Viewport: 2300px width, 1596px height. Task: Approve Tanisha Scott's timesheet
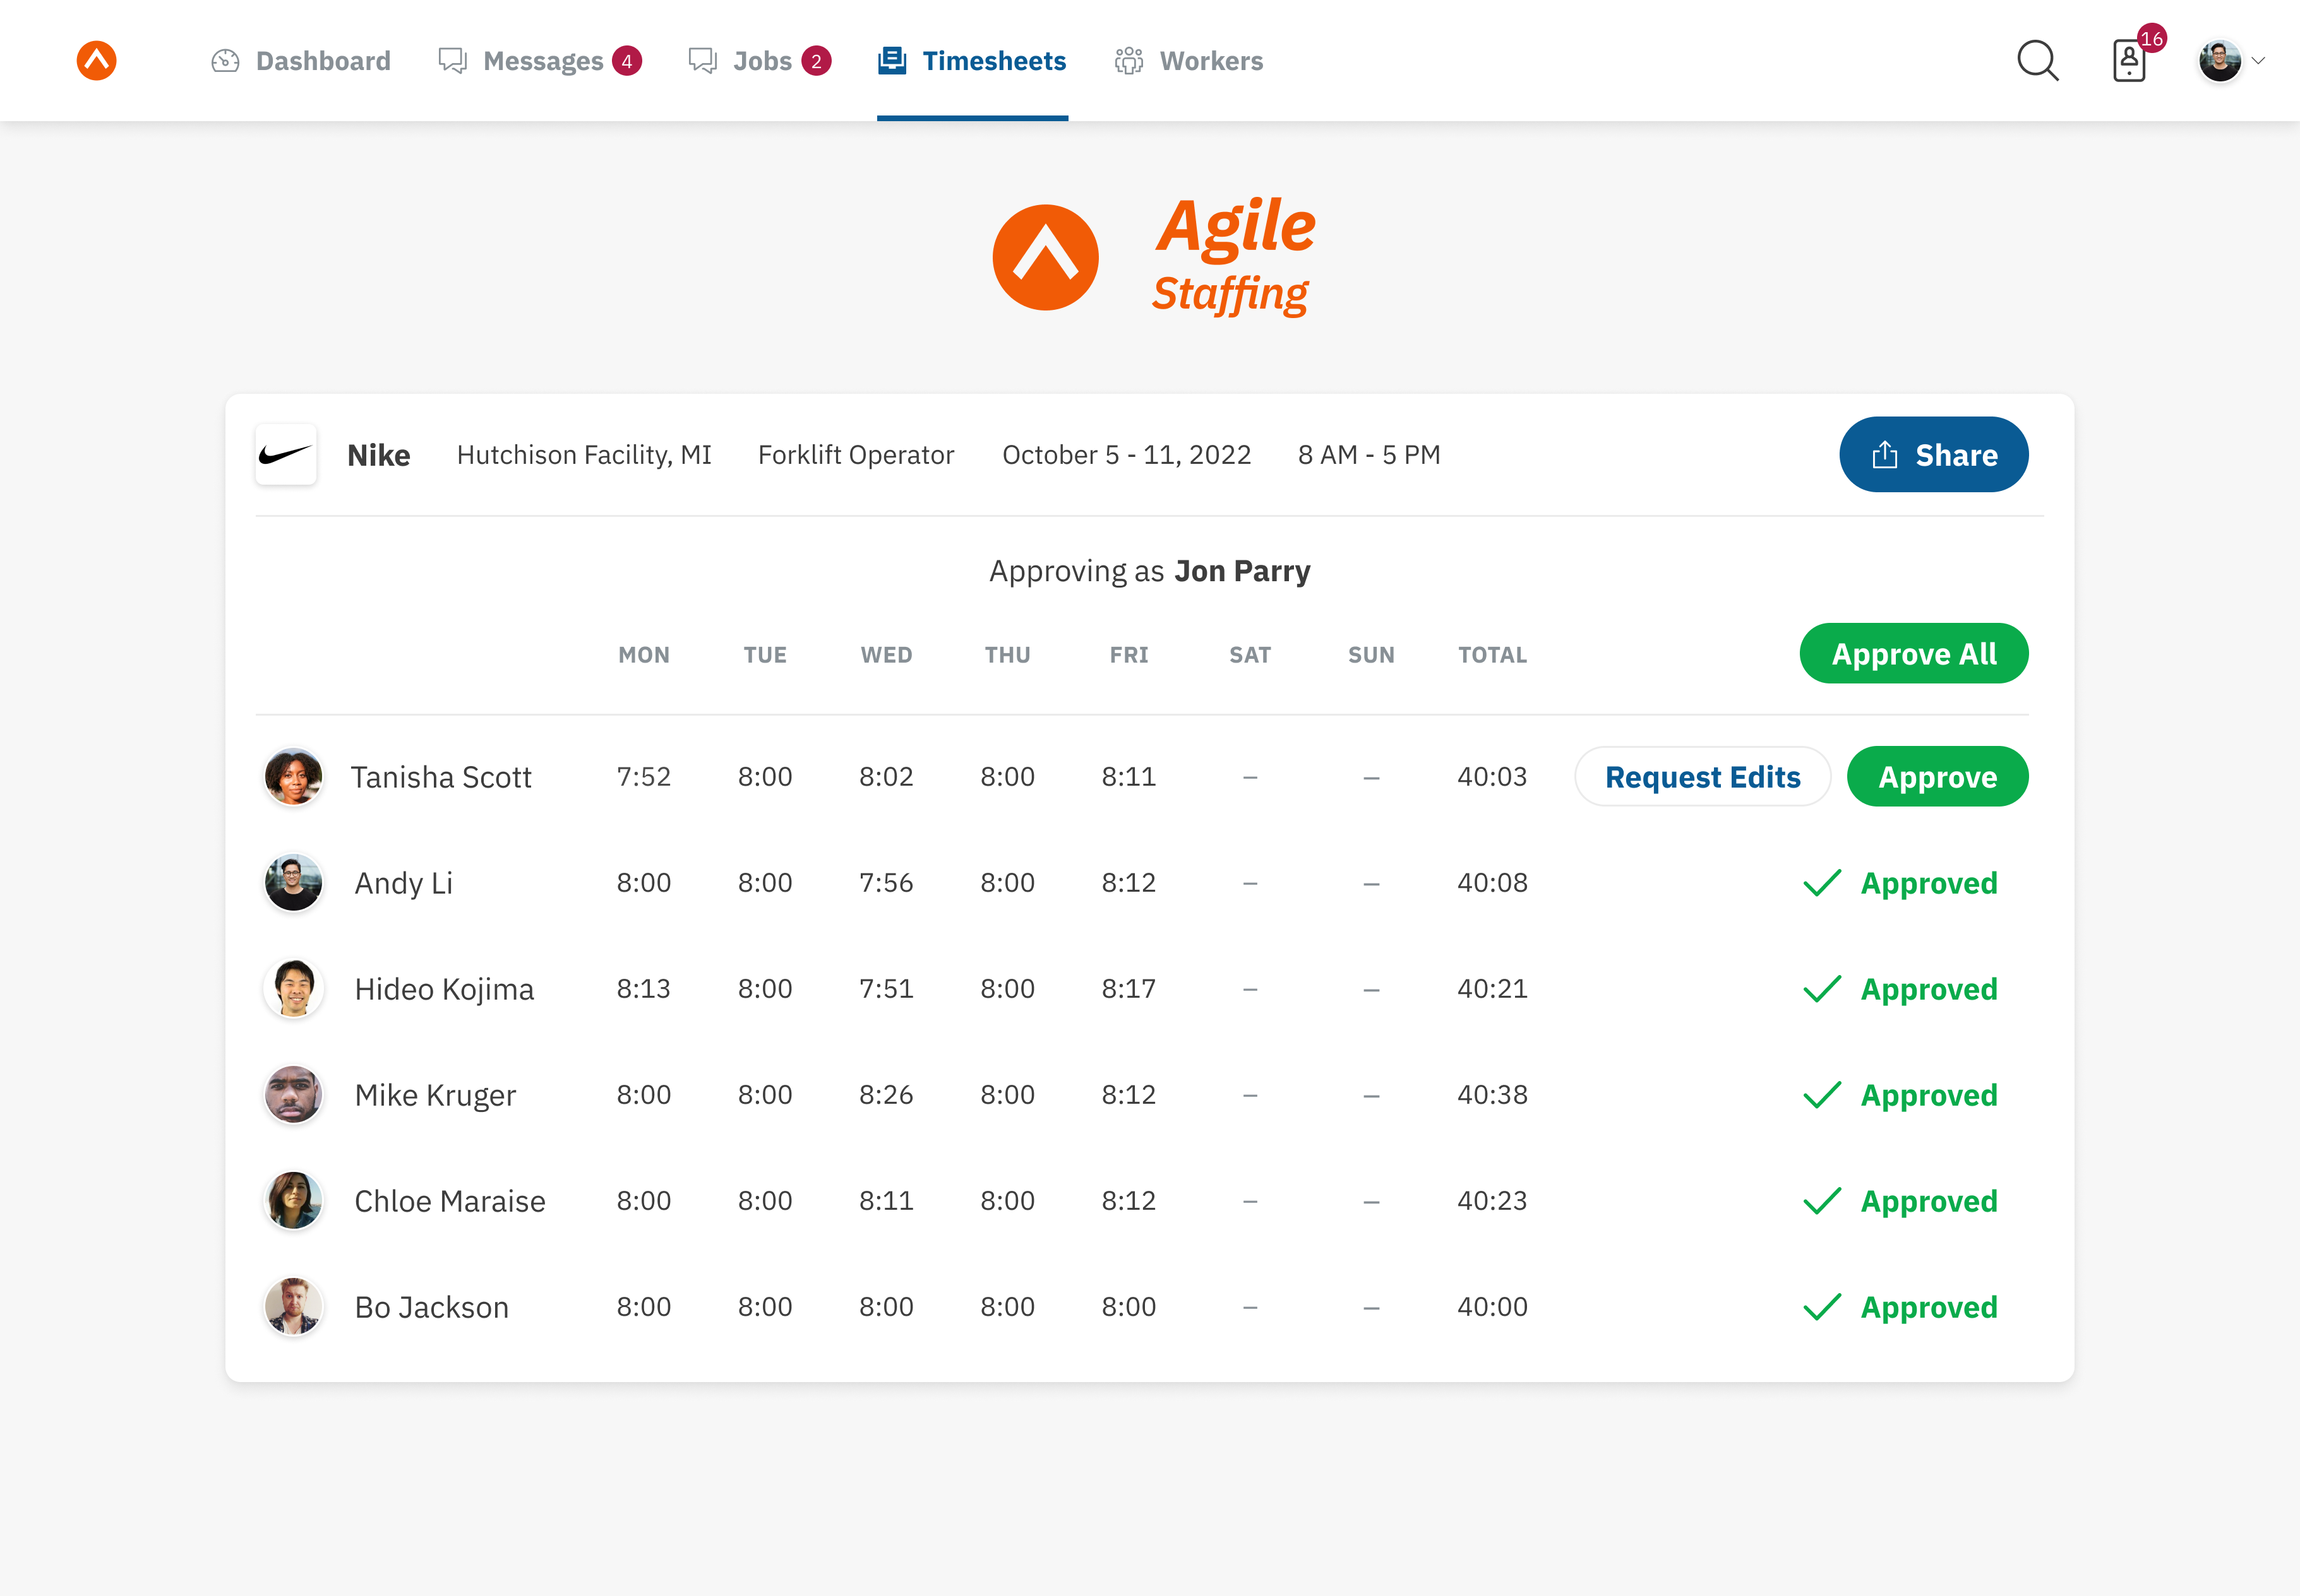[1937, 777]
